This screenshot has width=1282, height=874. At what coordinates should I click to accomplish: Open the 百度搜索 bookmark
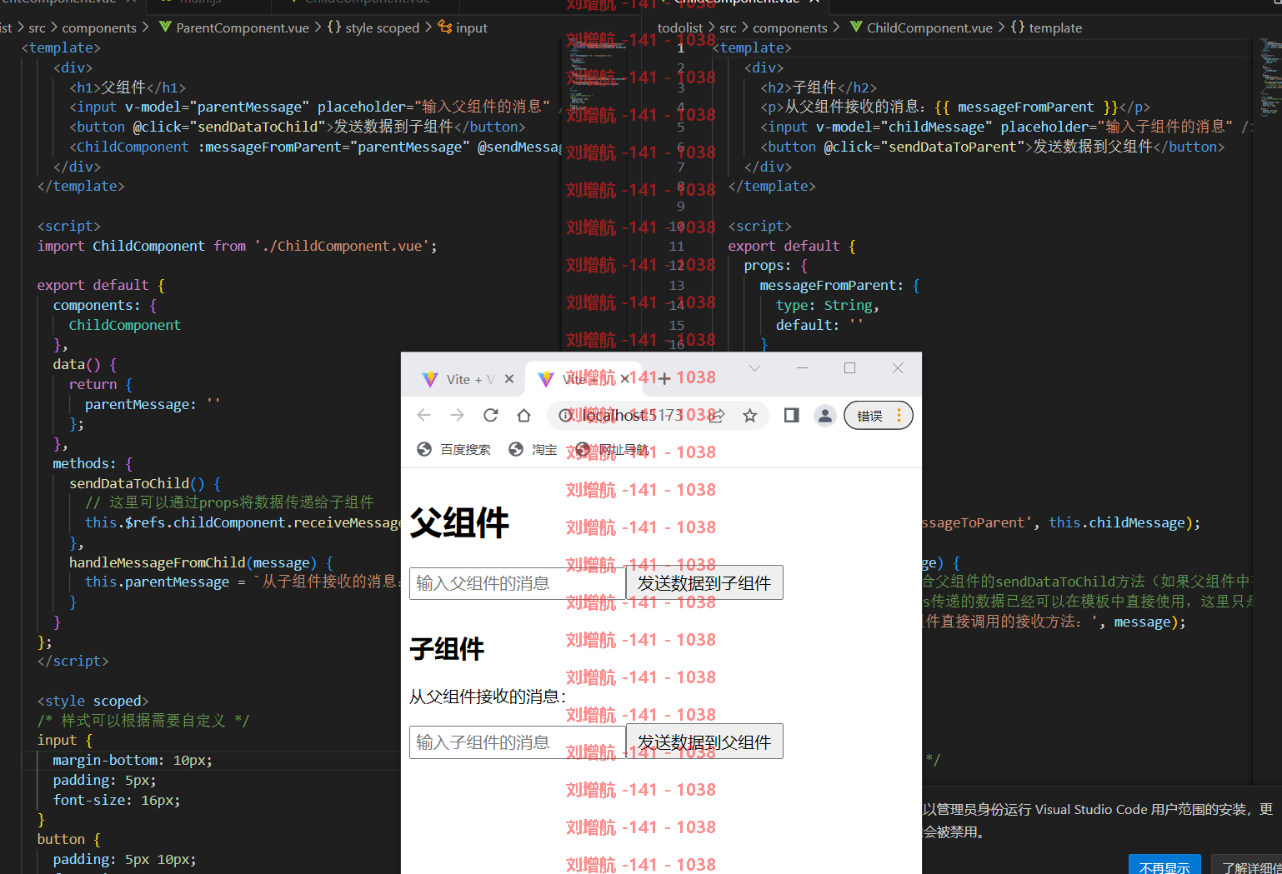pyautogui.click(x=453, y=450)
